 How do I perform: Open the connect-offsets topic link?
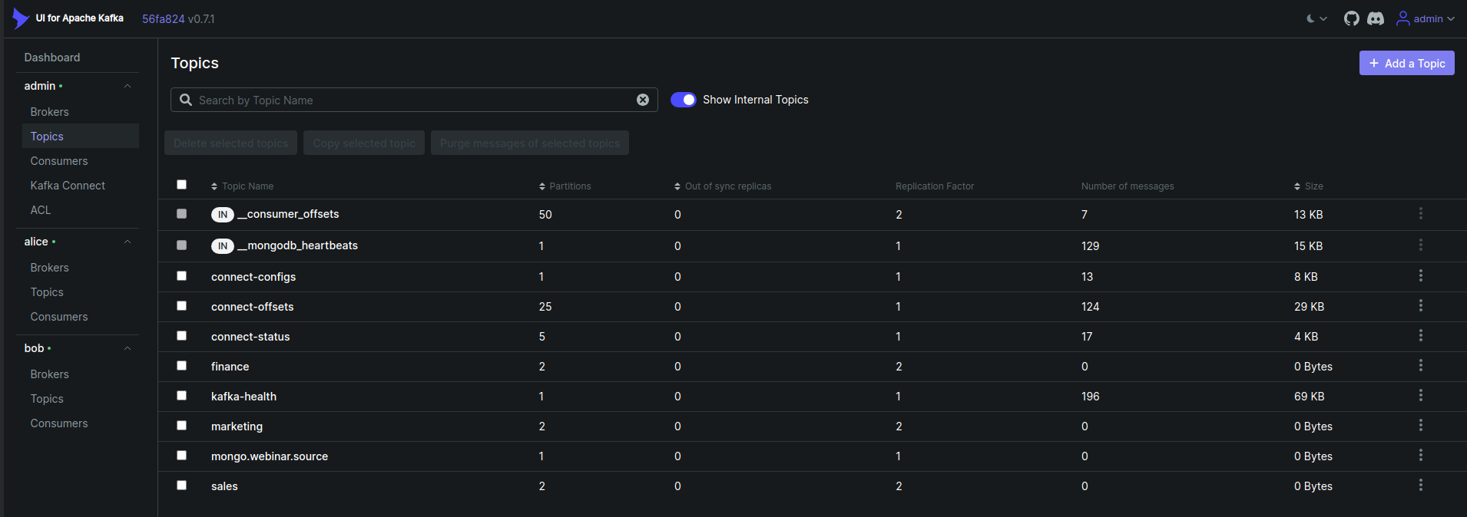point(253,307)
